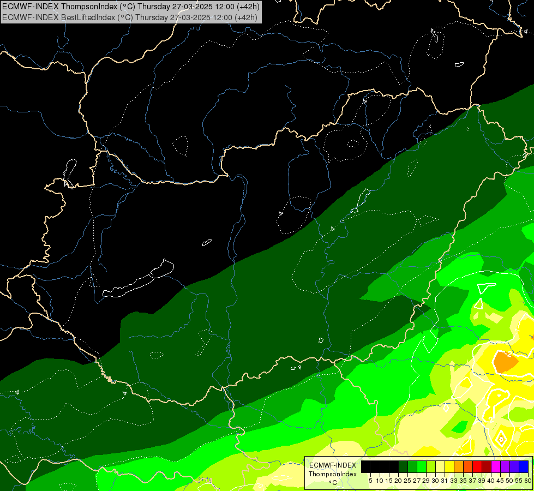
Task: Click the legend scale value 60
Action: (x=528, y=481)
